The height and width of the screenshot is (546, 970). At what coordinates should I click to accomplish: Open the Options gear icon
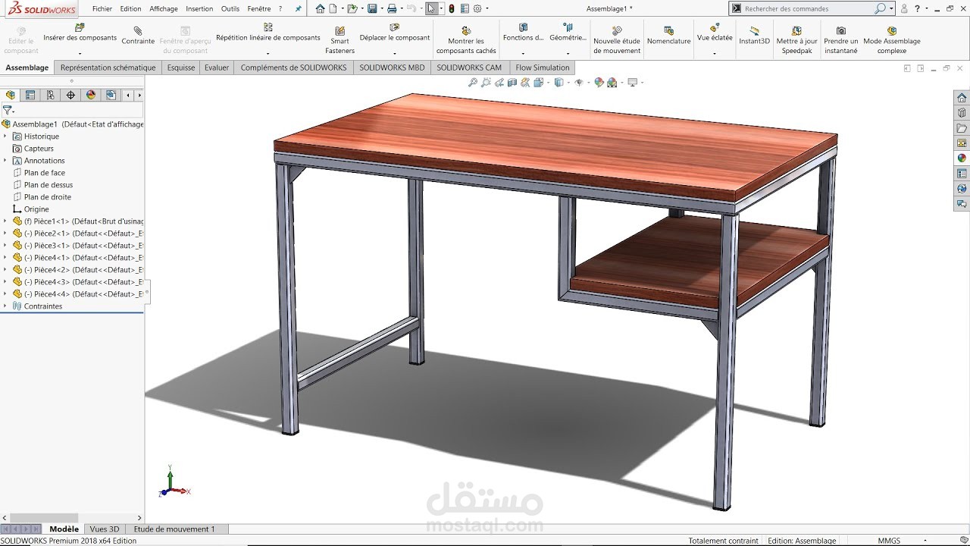[x=477, y=8]
